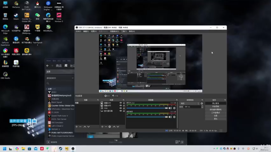This screenshot has width=271, height=152.
Task: Open the Wallpaper Engine desktop icon
Action: point(48,6)
